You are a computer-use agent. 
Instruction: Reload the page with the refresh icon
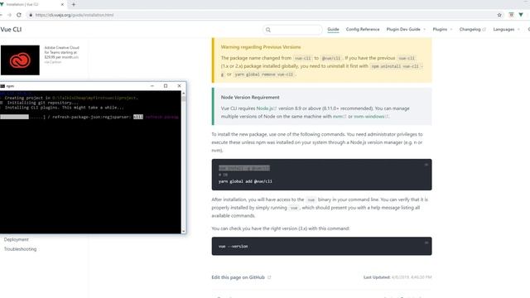(x=19, y=15)
